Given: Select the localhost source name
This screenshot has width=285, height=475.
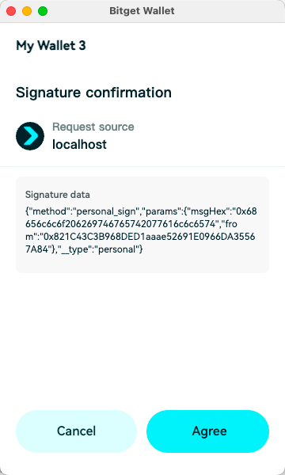Looking at the screenshot, I should click(79, 144).
